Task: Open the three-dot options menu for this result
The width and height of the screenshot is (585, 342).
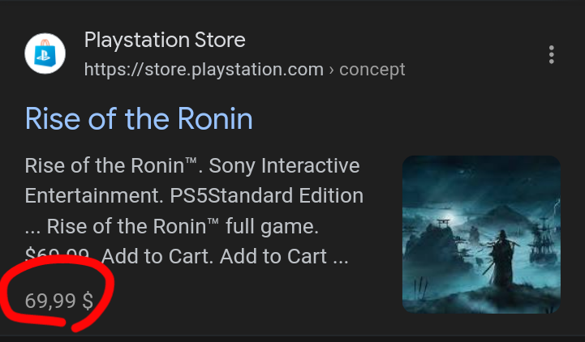Action: 552,55
